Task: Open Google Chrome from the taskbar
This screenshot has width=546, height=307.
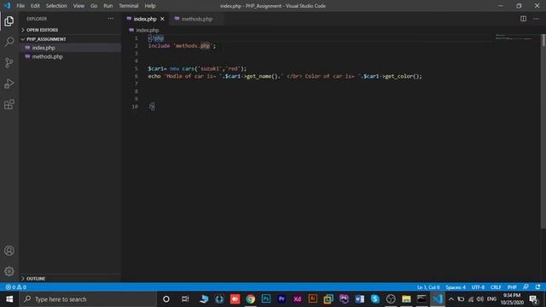Action: pos(250,299)
